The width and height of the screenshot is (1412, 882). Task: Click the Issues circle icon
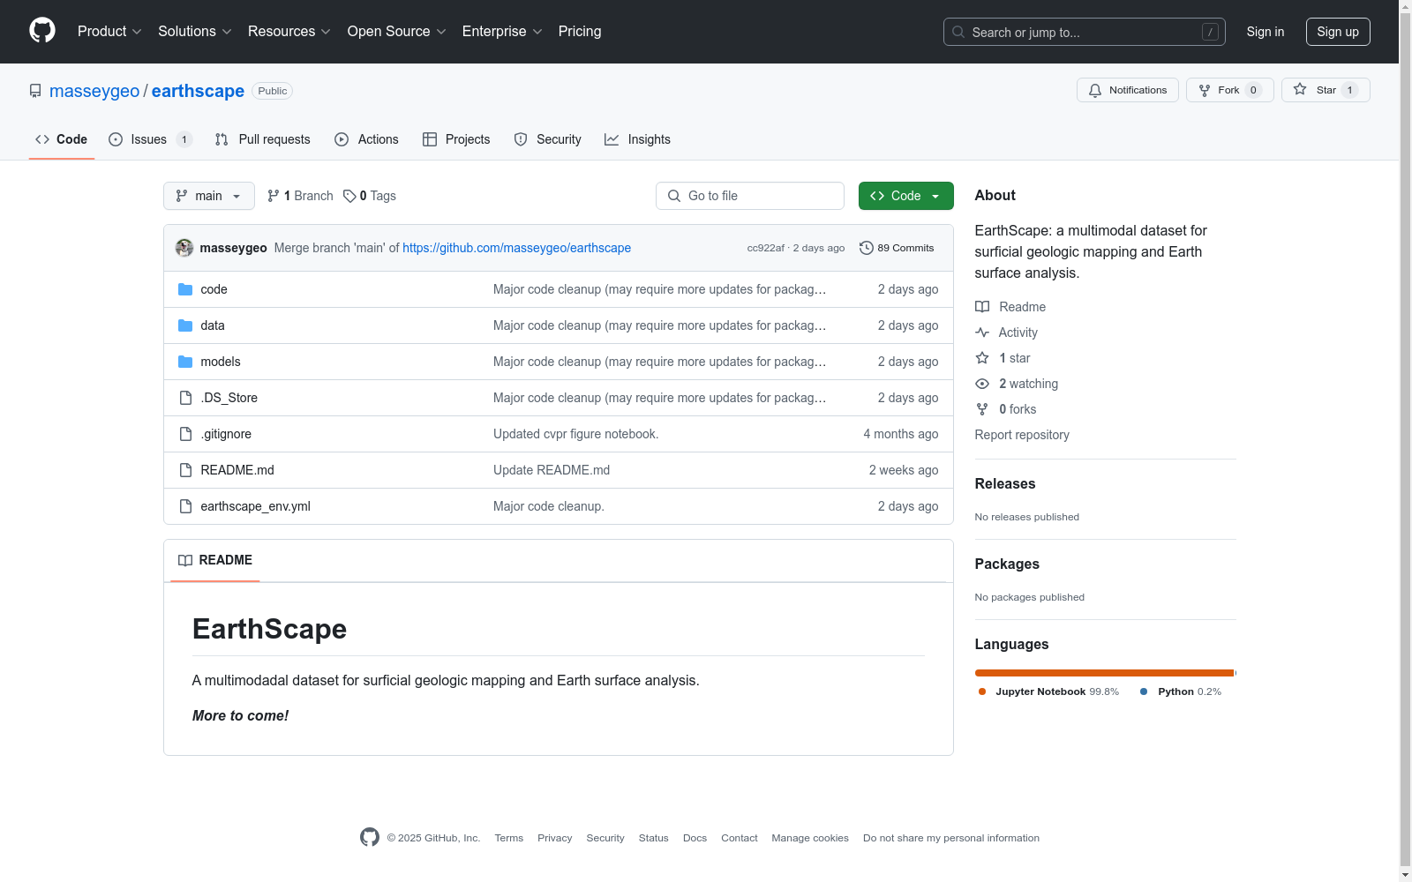point(116,139)
